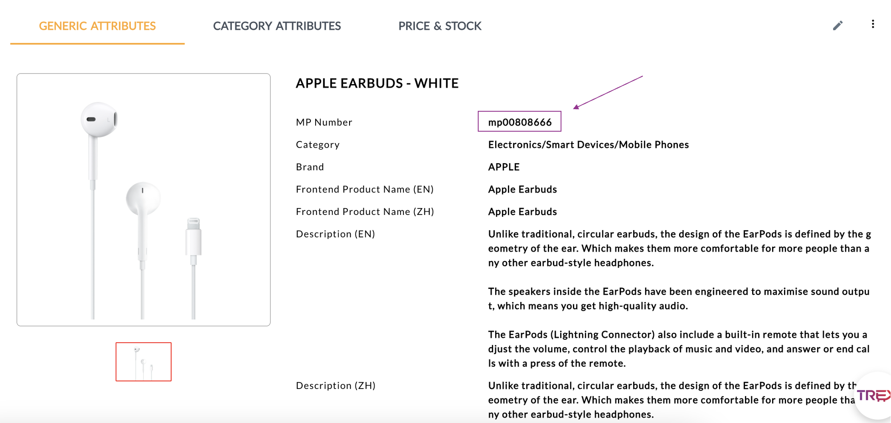Select the earbuds thumbnail below the image

pyautogui.click(x=144, y=362)
